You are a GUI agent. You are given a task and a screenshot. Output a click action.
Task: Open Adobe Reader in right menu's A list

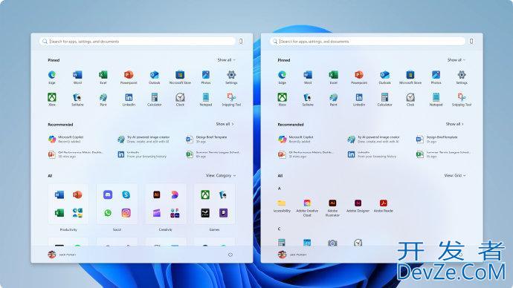384,206
